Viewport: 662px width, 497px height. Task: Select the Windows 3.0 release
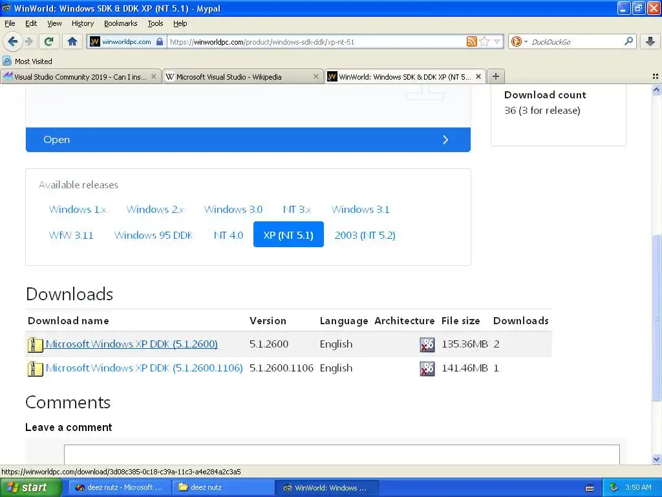click(233, 209)
